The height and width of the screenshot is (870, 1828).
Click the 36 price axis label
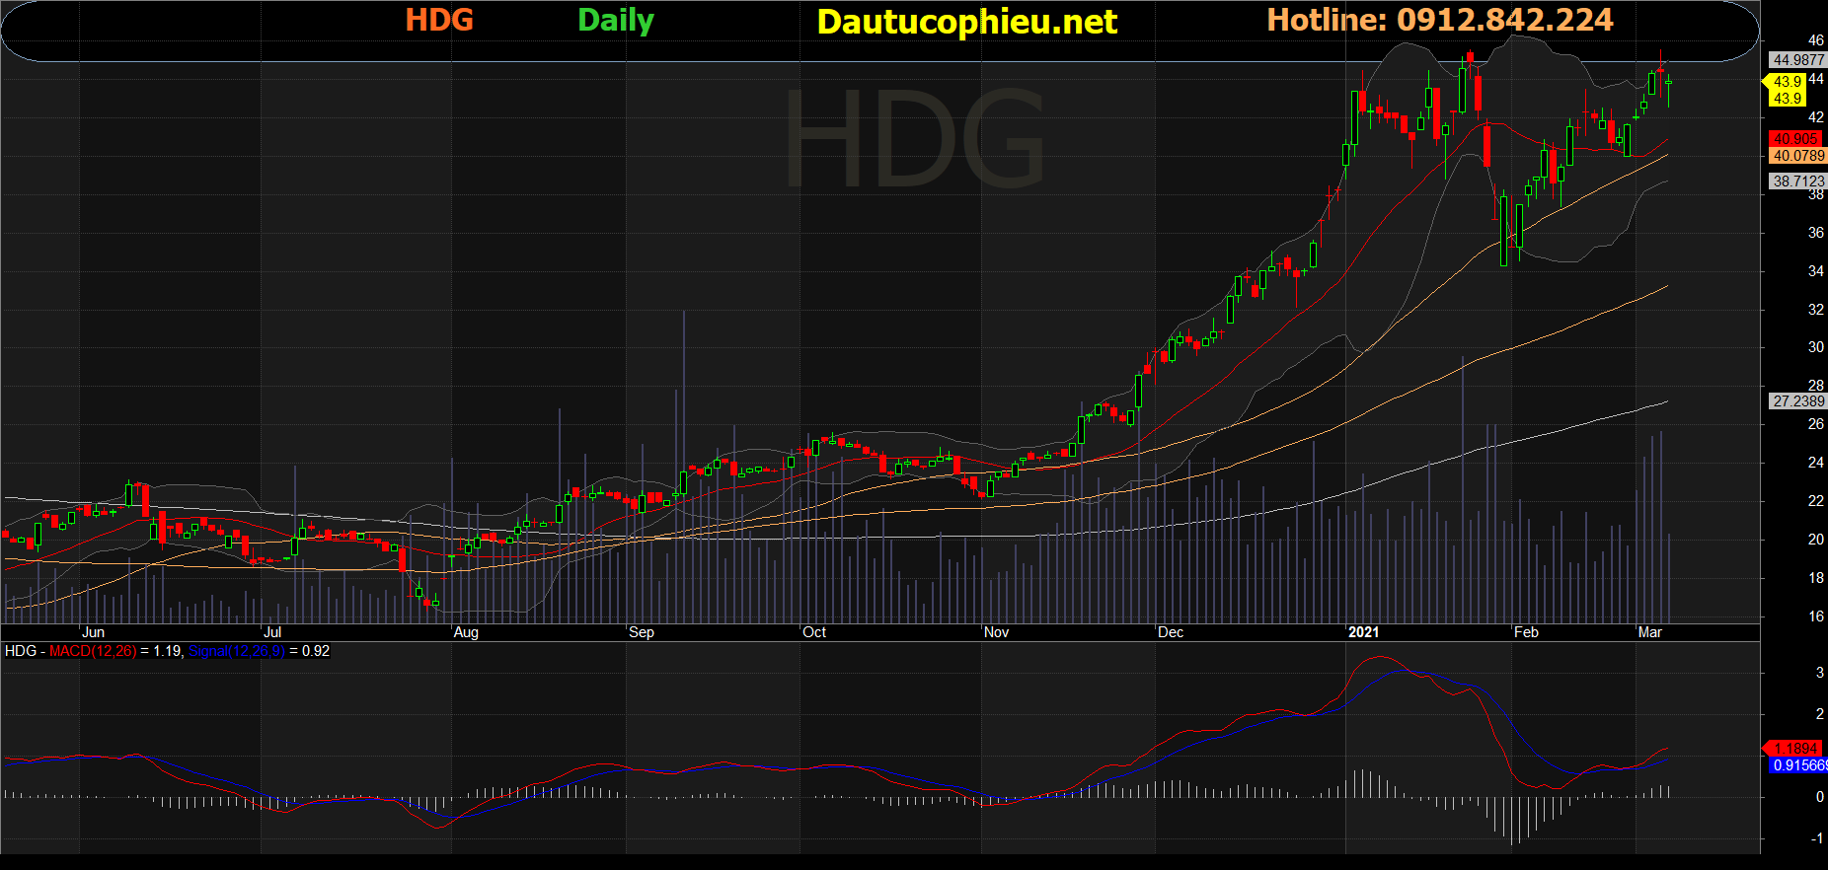click(x=1816, y=233)
